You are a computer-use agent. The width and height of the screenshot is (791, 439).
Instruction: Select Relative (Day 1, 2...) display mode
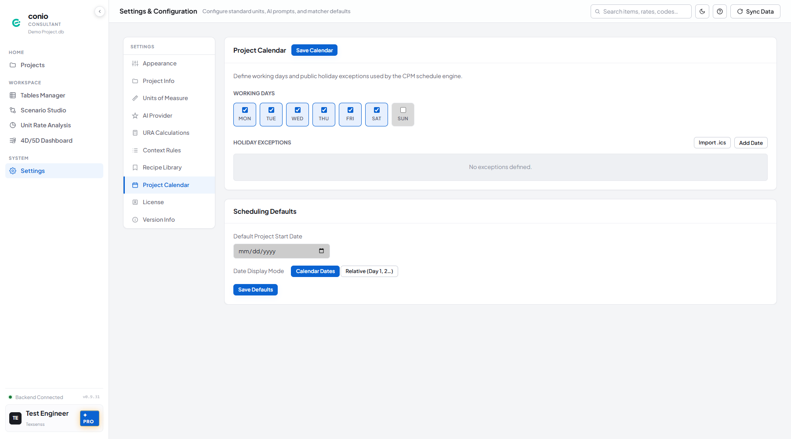[x=369, y=271]
